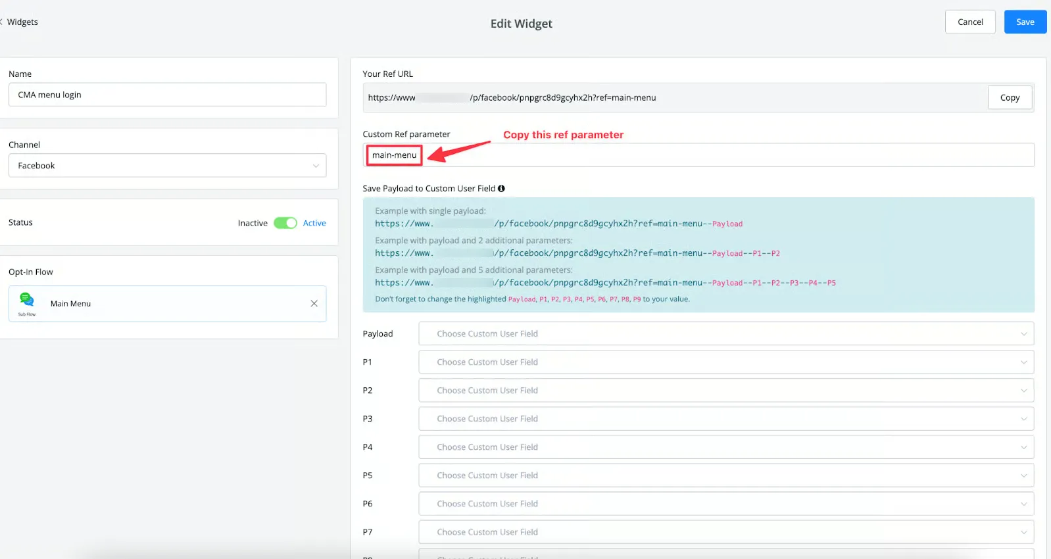
Task: Click the Inactive status label
Action: (253, 223)
